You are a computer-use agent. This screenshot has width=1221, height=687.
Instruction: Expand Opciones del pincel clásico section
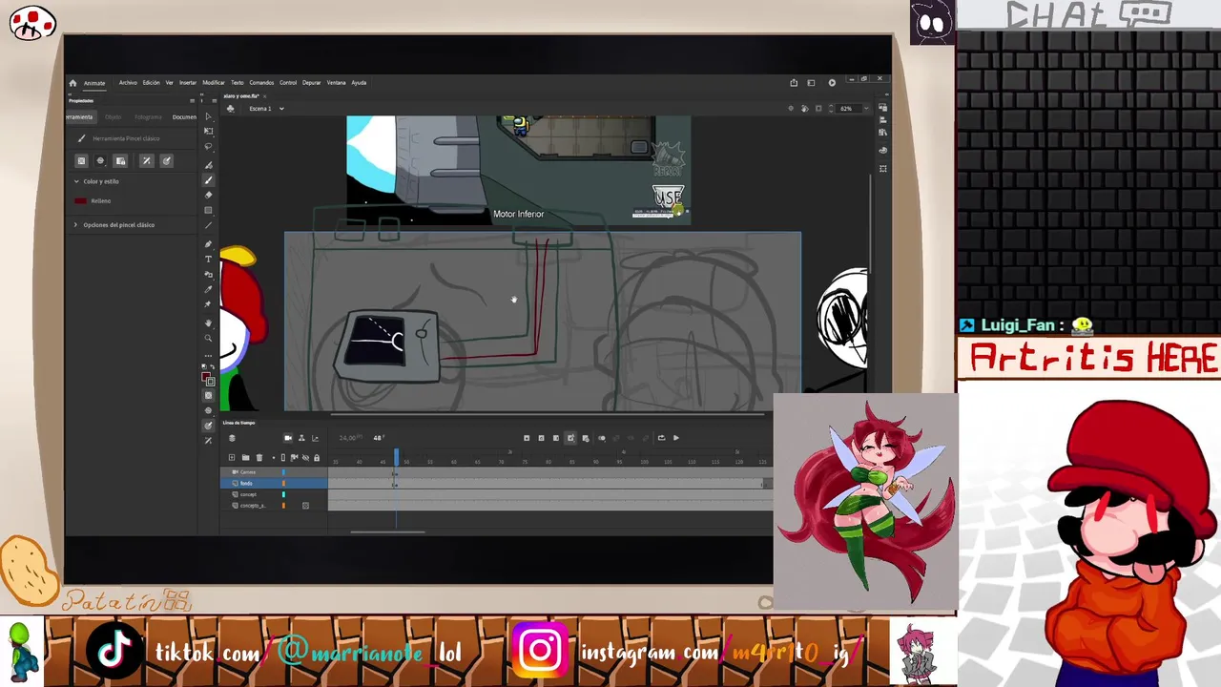[76, 225]
